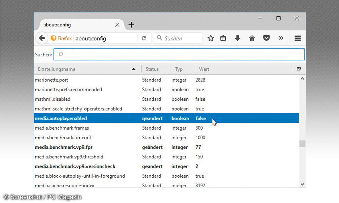The height and width of the screenshot is (203, 339).
Task: Sort by Status column header
Action: [x=156, y=69]
